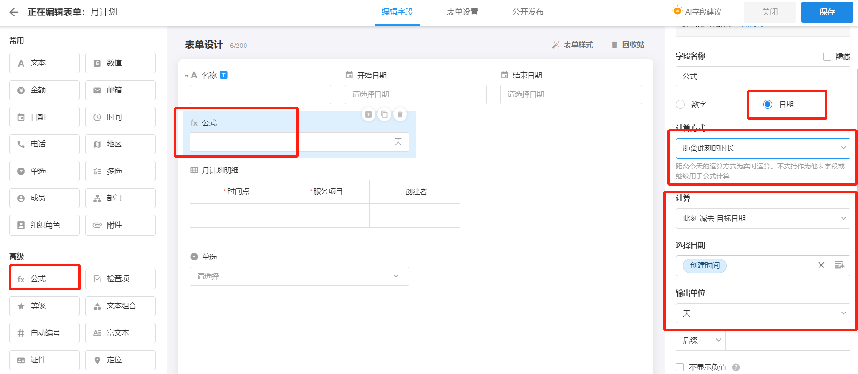The height and width of the screenshot is (374, 858).
Task: Delete the selected 公式 field via trash icon
Action: pos(400,114)
